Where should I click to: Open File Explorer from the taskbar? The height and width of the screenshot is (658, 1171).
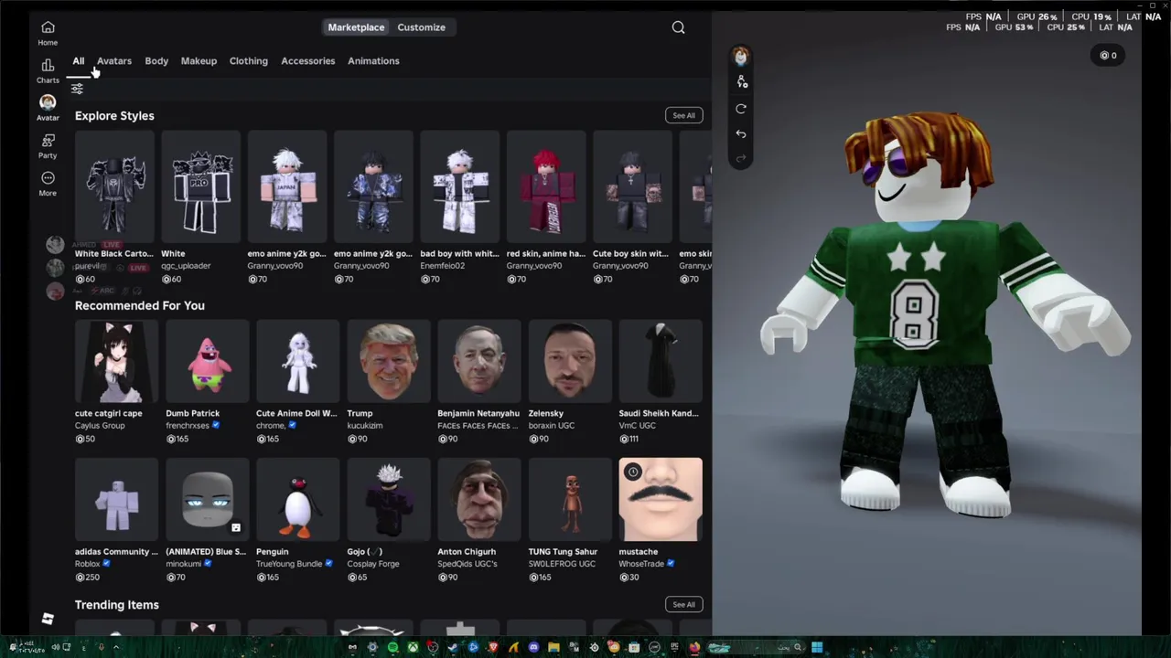pos(553,648)
